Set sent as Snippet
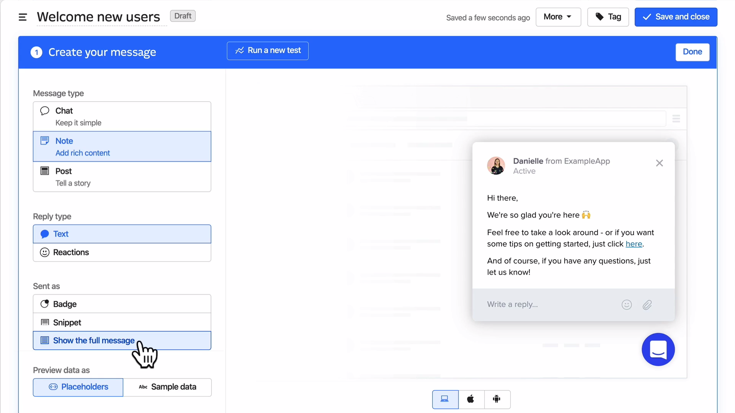735x413 pixels. (122, 322)
